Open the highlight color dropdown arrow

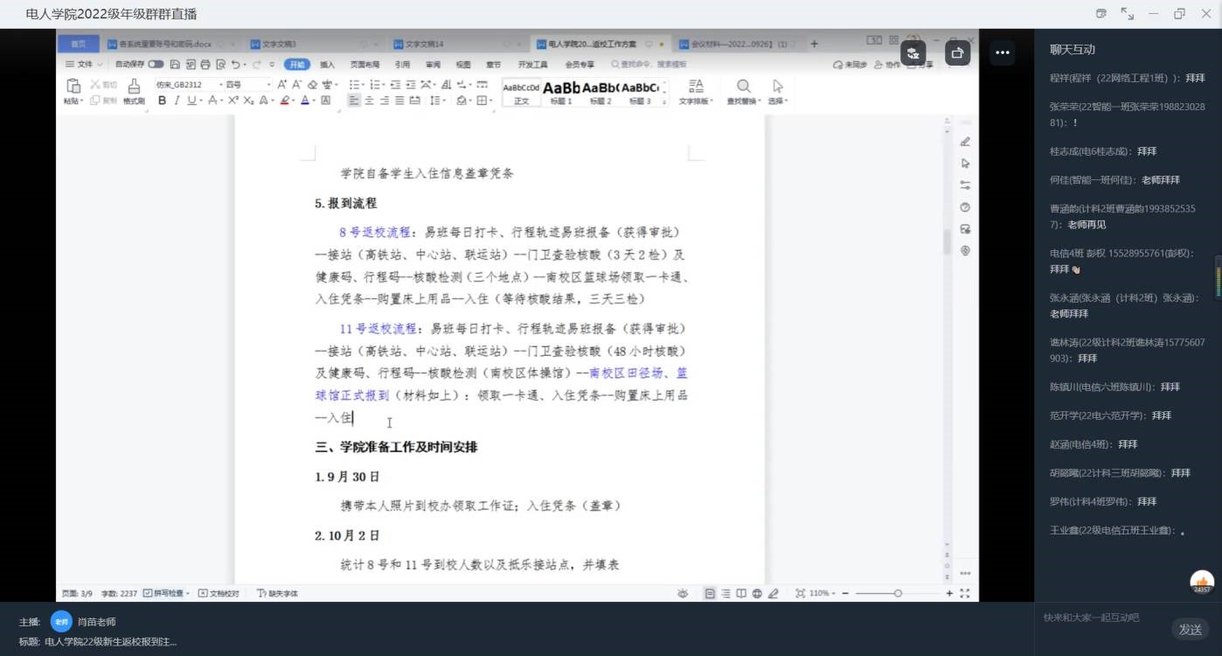point(294,101)
